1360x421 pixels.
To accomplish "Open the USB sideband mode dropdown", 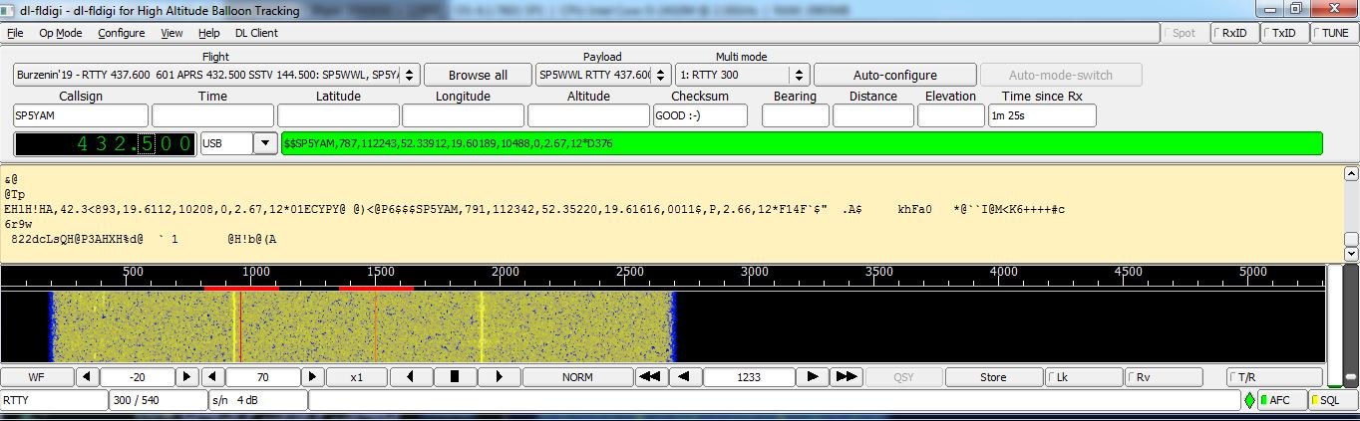I will [x=265, y=143].
